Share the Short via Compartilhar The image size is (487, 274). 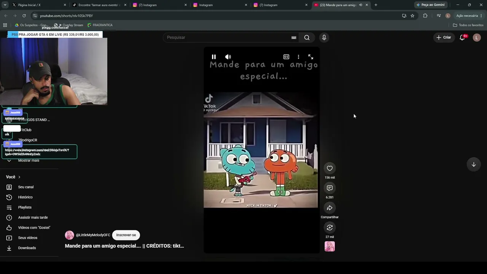point(329,208)
